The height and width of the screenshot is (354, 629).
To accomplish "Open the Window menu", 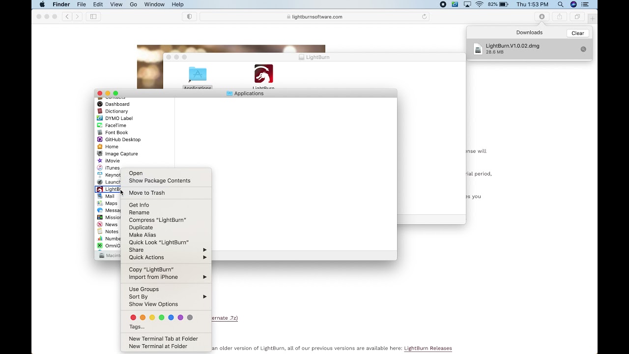I will (154, 4).
